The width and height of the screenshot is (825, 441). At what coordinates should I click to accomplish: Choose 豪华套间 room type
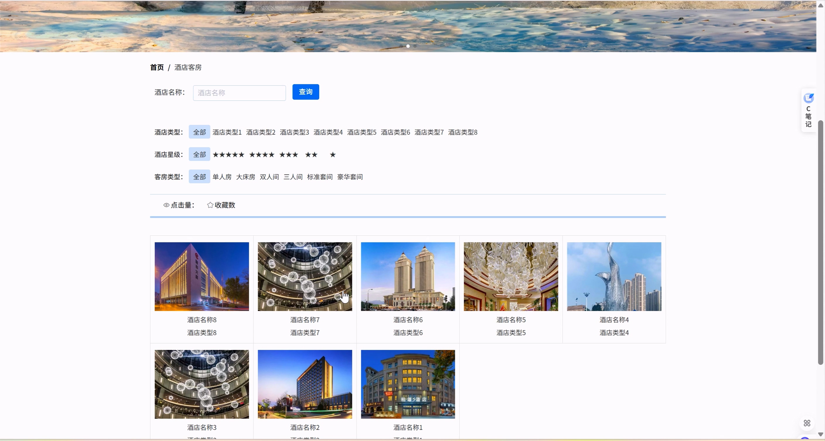[x=350, y=177]
